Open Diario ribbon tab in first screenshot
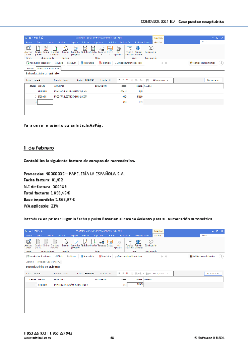This screenshot has height=352, width=248. click(39, 42)
